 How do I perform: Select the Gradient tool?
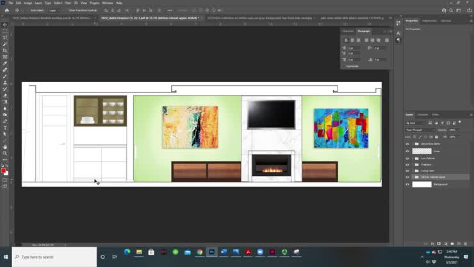pyautogui.click(x=5, y=102)
